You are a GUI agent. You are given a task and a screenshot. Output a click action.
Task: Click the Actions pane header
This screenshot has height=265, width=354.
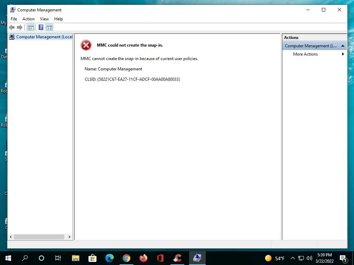(x=314, y=38)
